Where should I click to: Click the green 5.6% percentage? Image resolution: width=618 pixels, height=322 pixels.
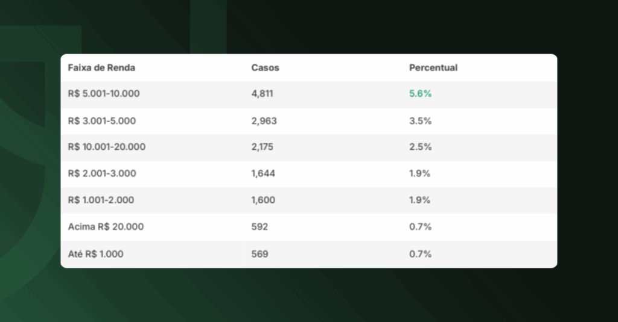pyautogui.click(x=421, y=94)
